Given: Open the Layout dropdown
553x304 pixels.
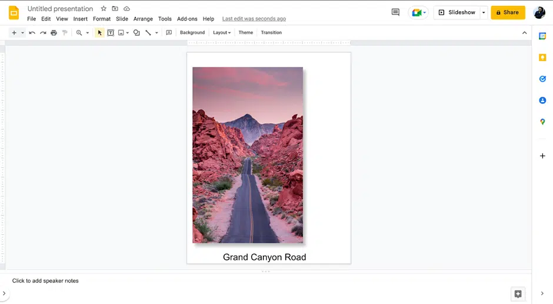Looking at the screenshot, I should (222, 33).
